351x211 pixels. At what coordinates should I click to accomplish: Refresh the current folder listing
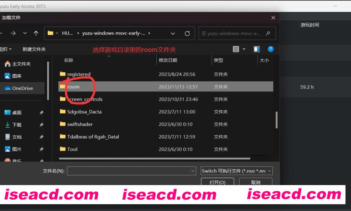click(187, 33)
